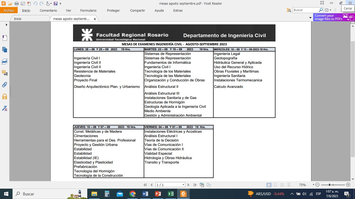Open the attachments paperclip panel

[5, 85]
